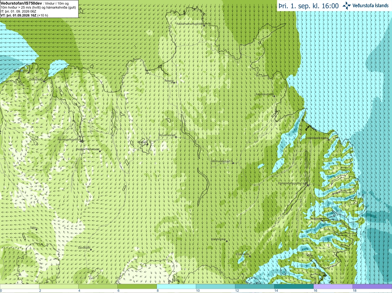Click the Reykir í Fnjóskadal station label
Screen dimensions: 392x293
tap(88, 149)
